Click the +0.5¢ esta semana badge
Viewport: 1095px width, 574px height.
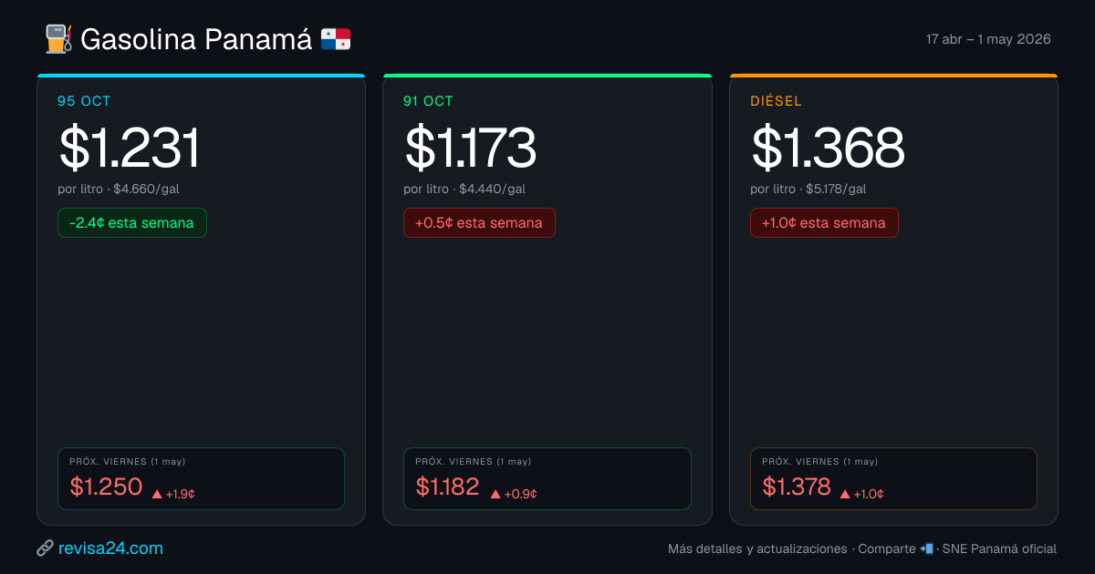click(x=479, y=223)
